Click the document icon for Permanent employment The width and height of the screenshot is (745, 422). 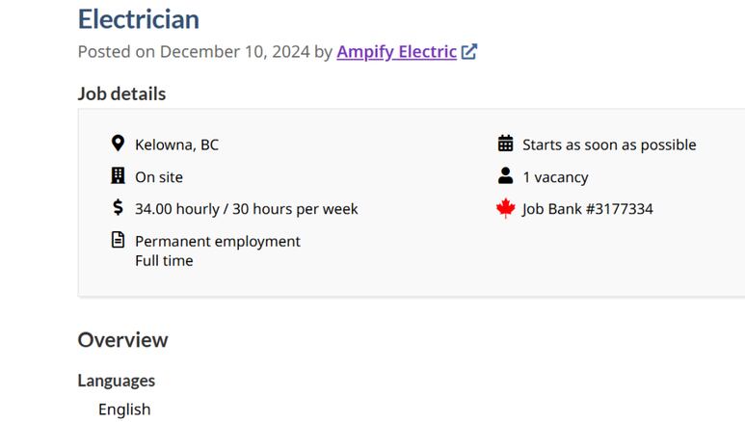tap(118, 240)
